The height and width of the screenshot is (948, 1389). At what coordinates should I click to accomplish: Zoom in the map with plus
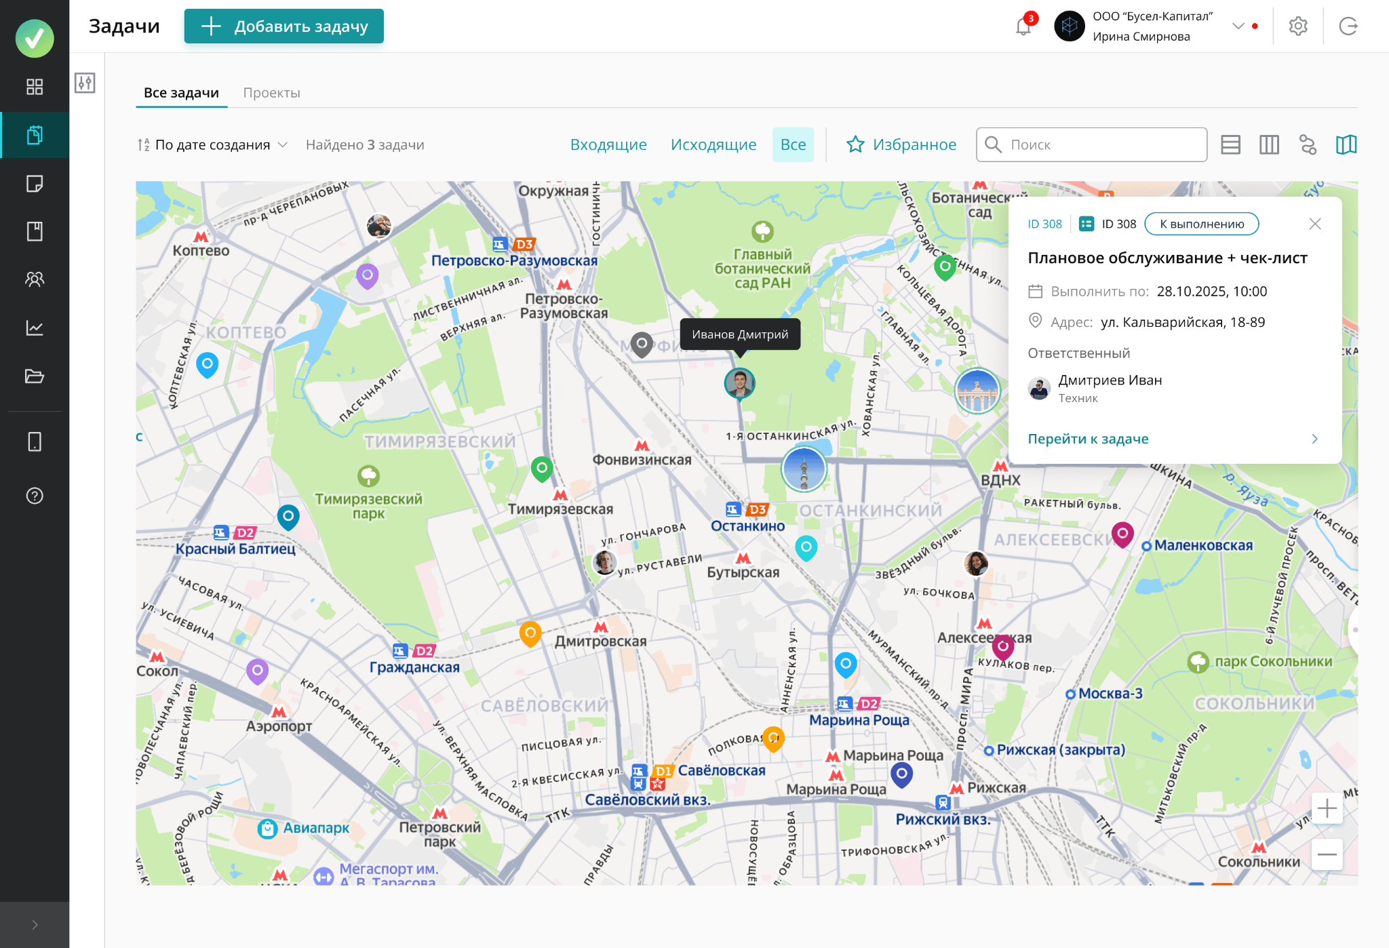[1327, 808]
